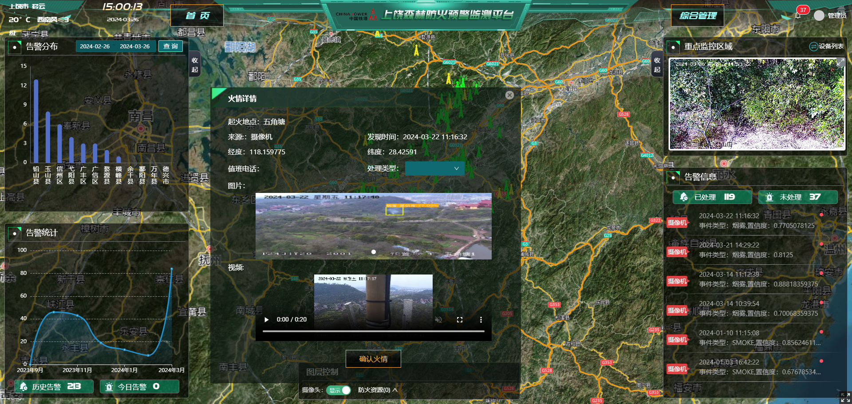
Task: Close the 火情详情 dialog
Action: (509, 95)
